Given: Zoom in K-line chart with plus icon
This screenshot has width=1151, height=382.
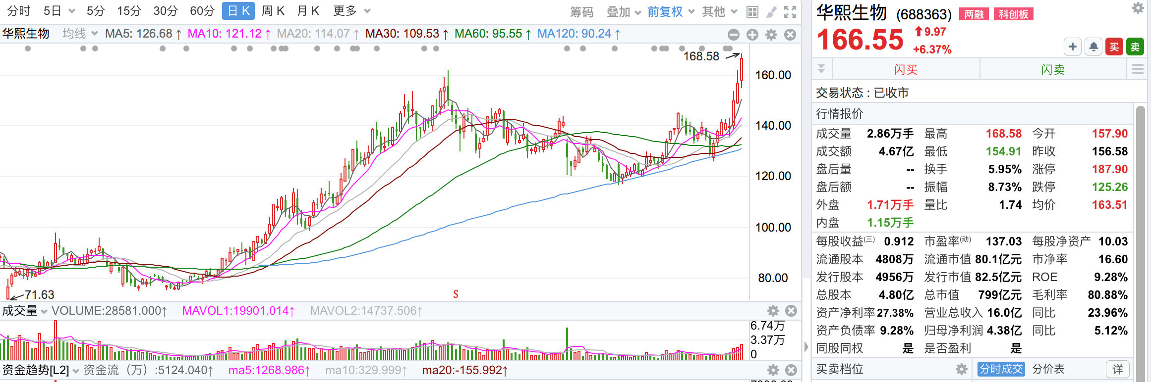Looking at the screenshot, I should (752, 35).
